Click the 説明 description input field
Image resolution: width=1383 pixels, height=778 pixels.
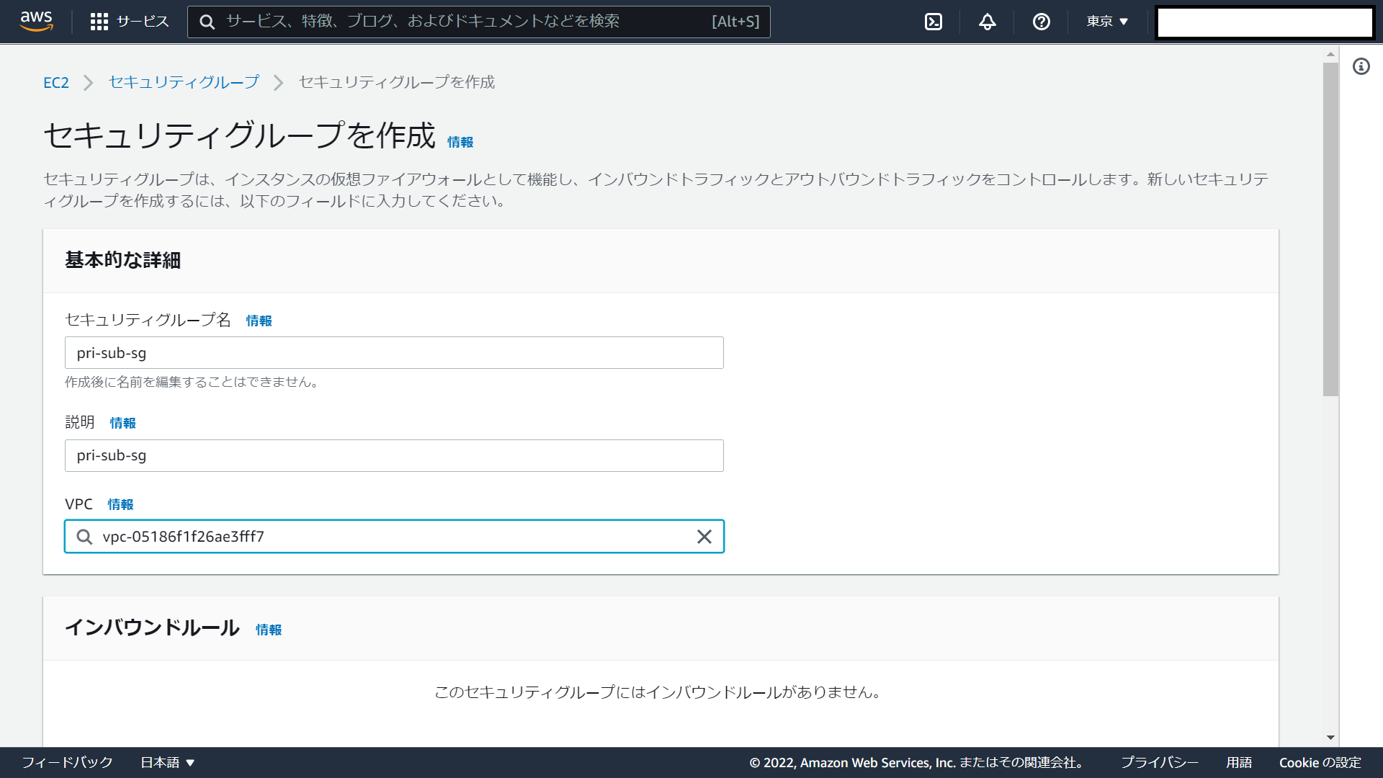pyautogui.click(x=394, y=456)
